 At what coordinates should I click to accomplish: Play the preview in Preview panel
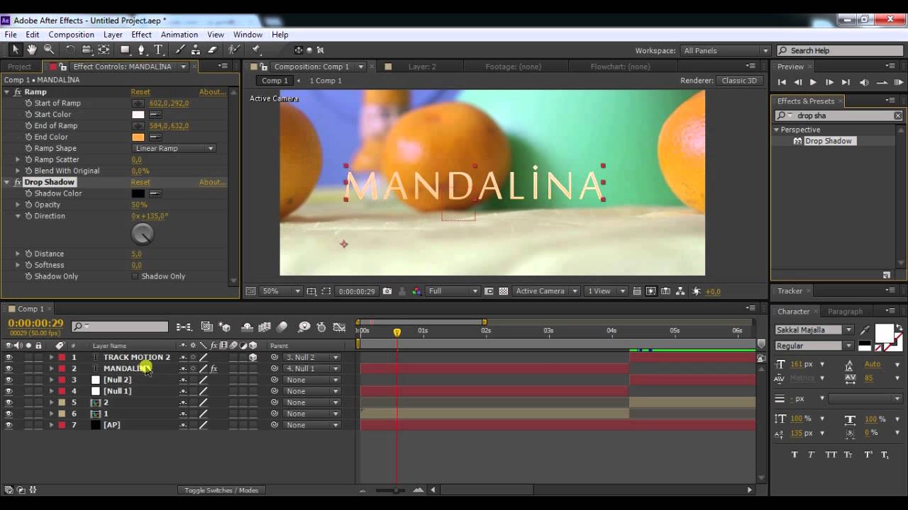(813, 83)
